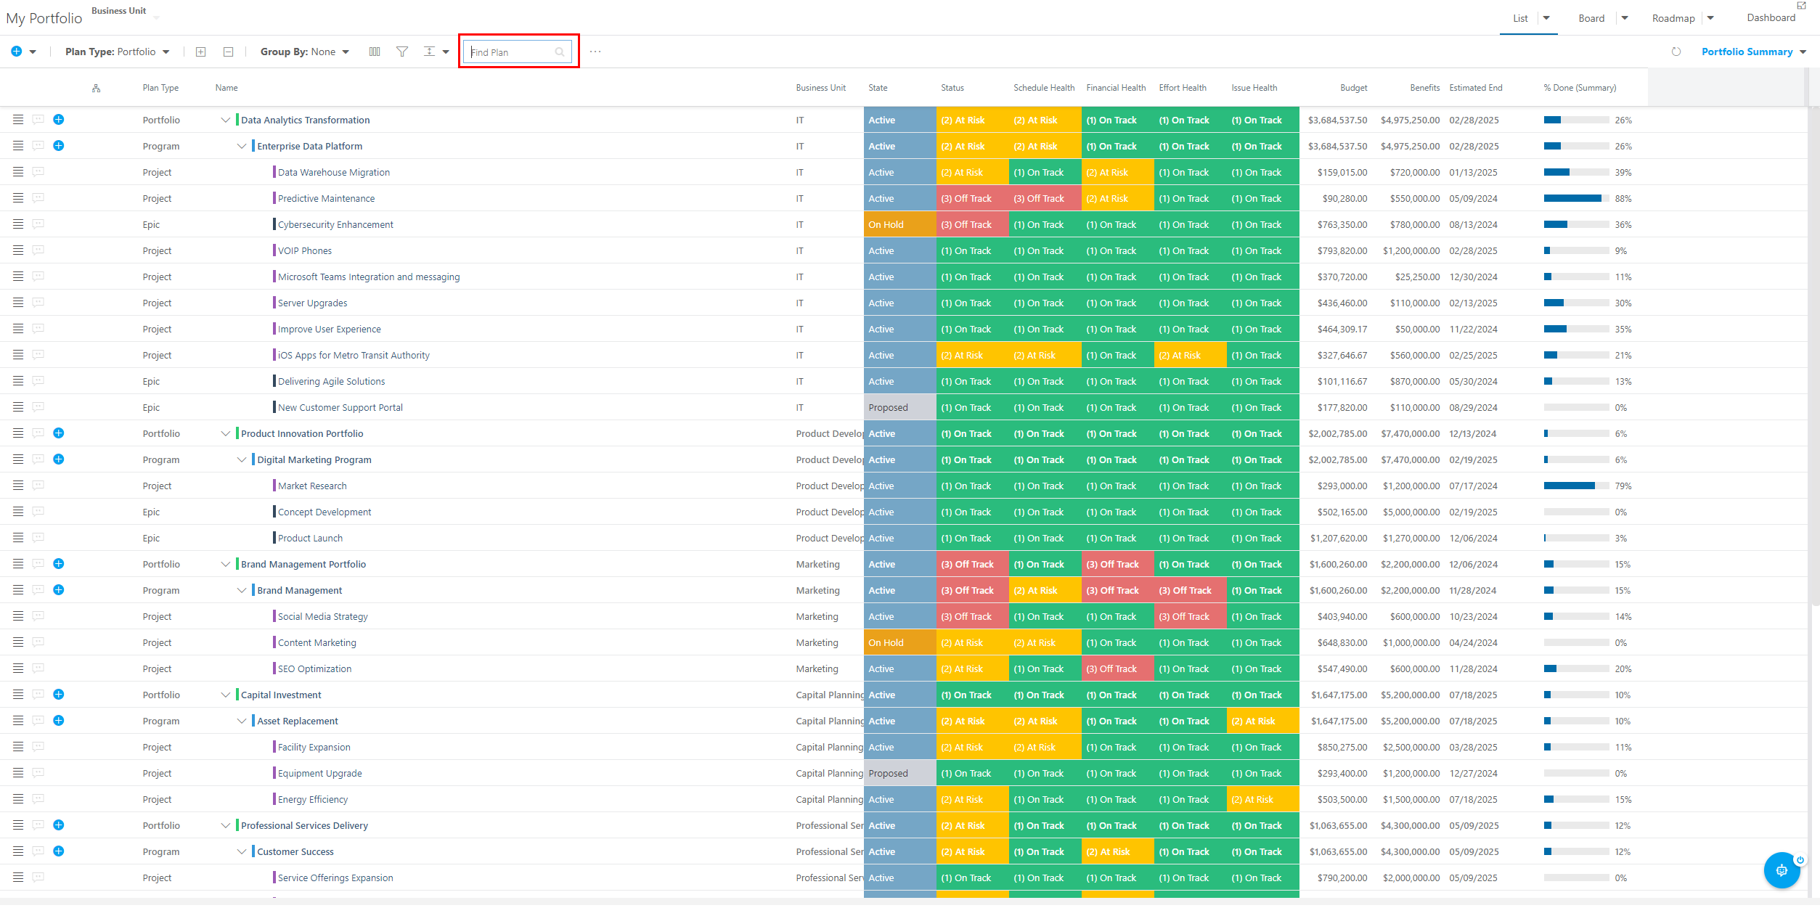The image size is (1820, 908).
Task: Collapse Capital Investment portfolio
Action: coord(226,695)
